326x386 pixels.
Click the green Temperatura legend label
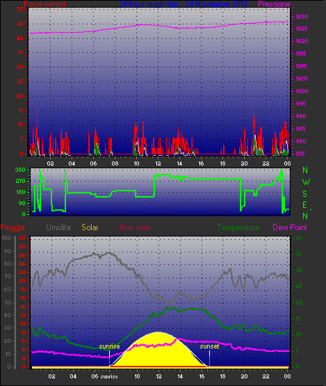click(238, 227)
